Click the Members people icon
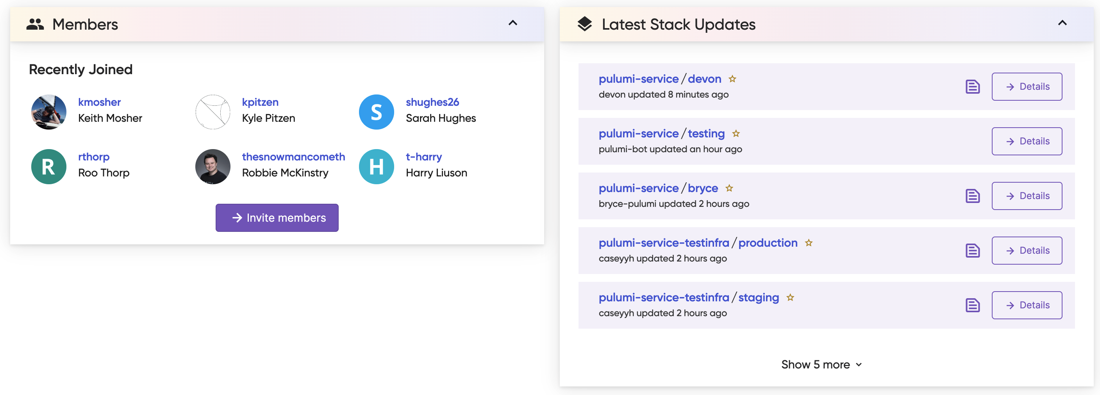The width and height of the screenshot is (1100, 395). coord(35,24)
